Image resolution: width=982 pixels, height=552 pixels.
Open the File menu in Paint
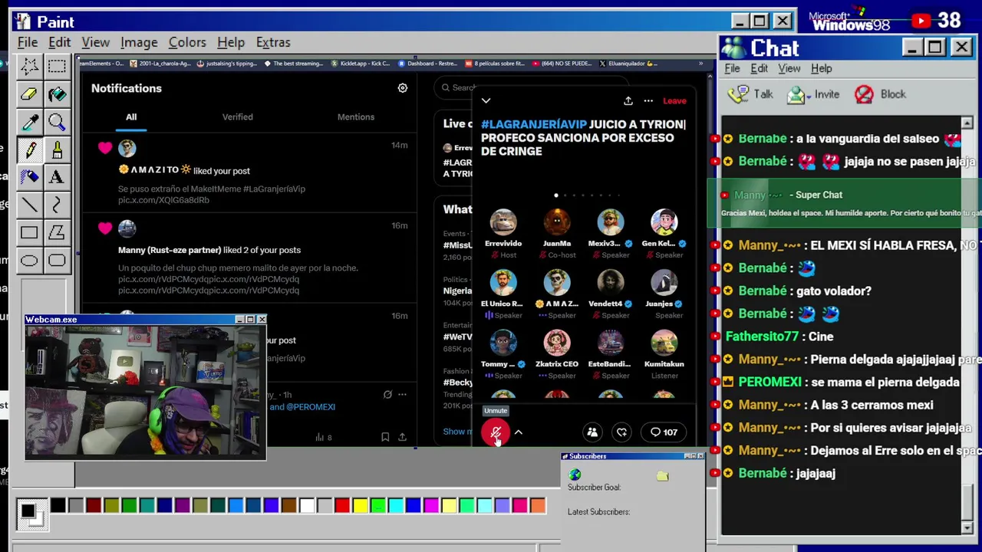pyautogui.click(x=28, y=42)
